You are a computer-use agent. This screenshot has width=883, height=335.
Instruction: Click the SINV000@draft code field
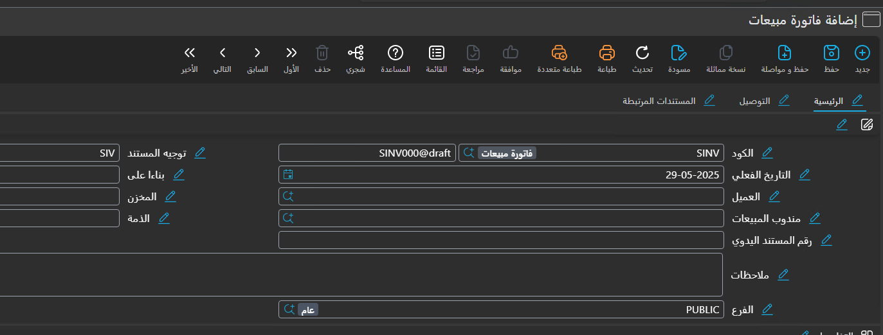(x=367, y=153)
